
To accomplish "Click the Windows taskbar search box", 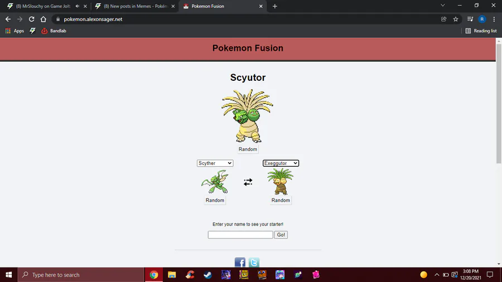I will click(81, 275).
